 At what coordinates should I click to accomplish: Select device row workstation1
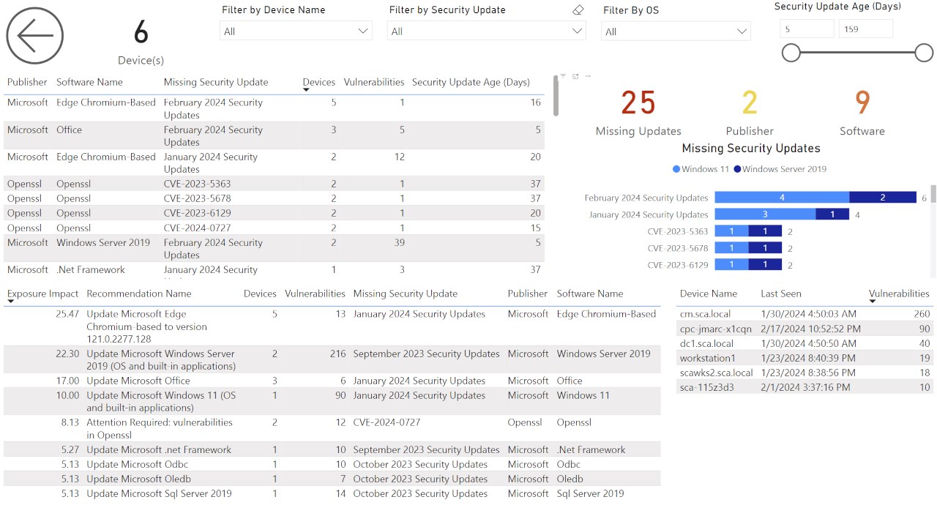[x=805, y=358]
